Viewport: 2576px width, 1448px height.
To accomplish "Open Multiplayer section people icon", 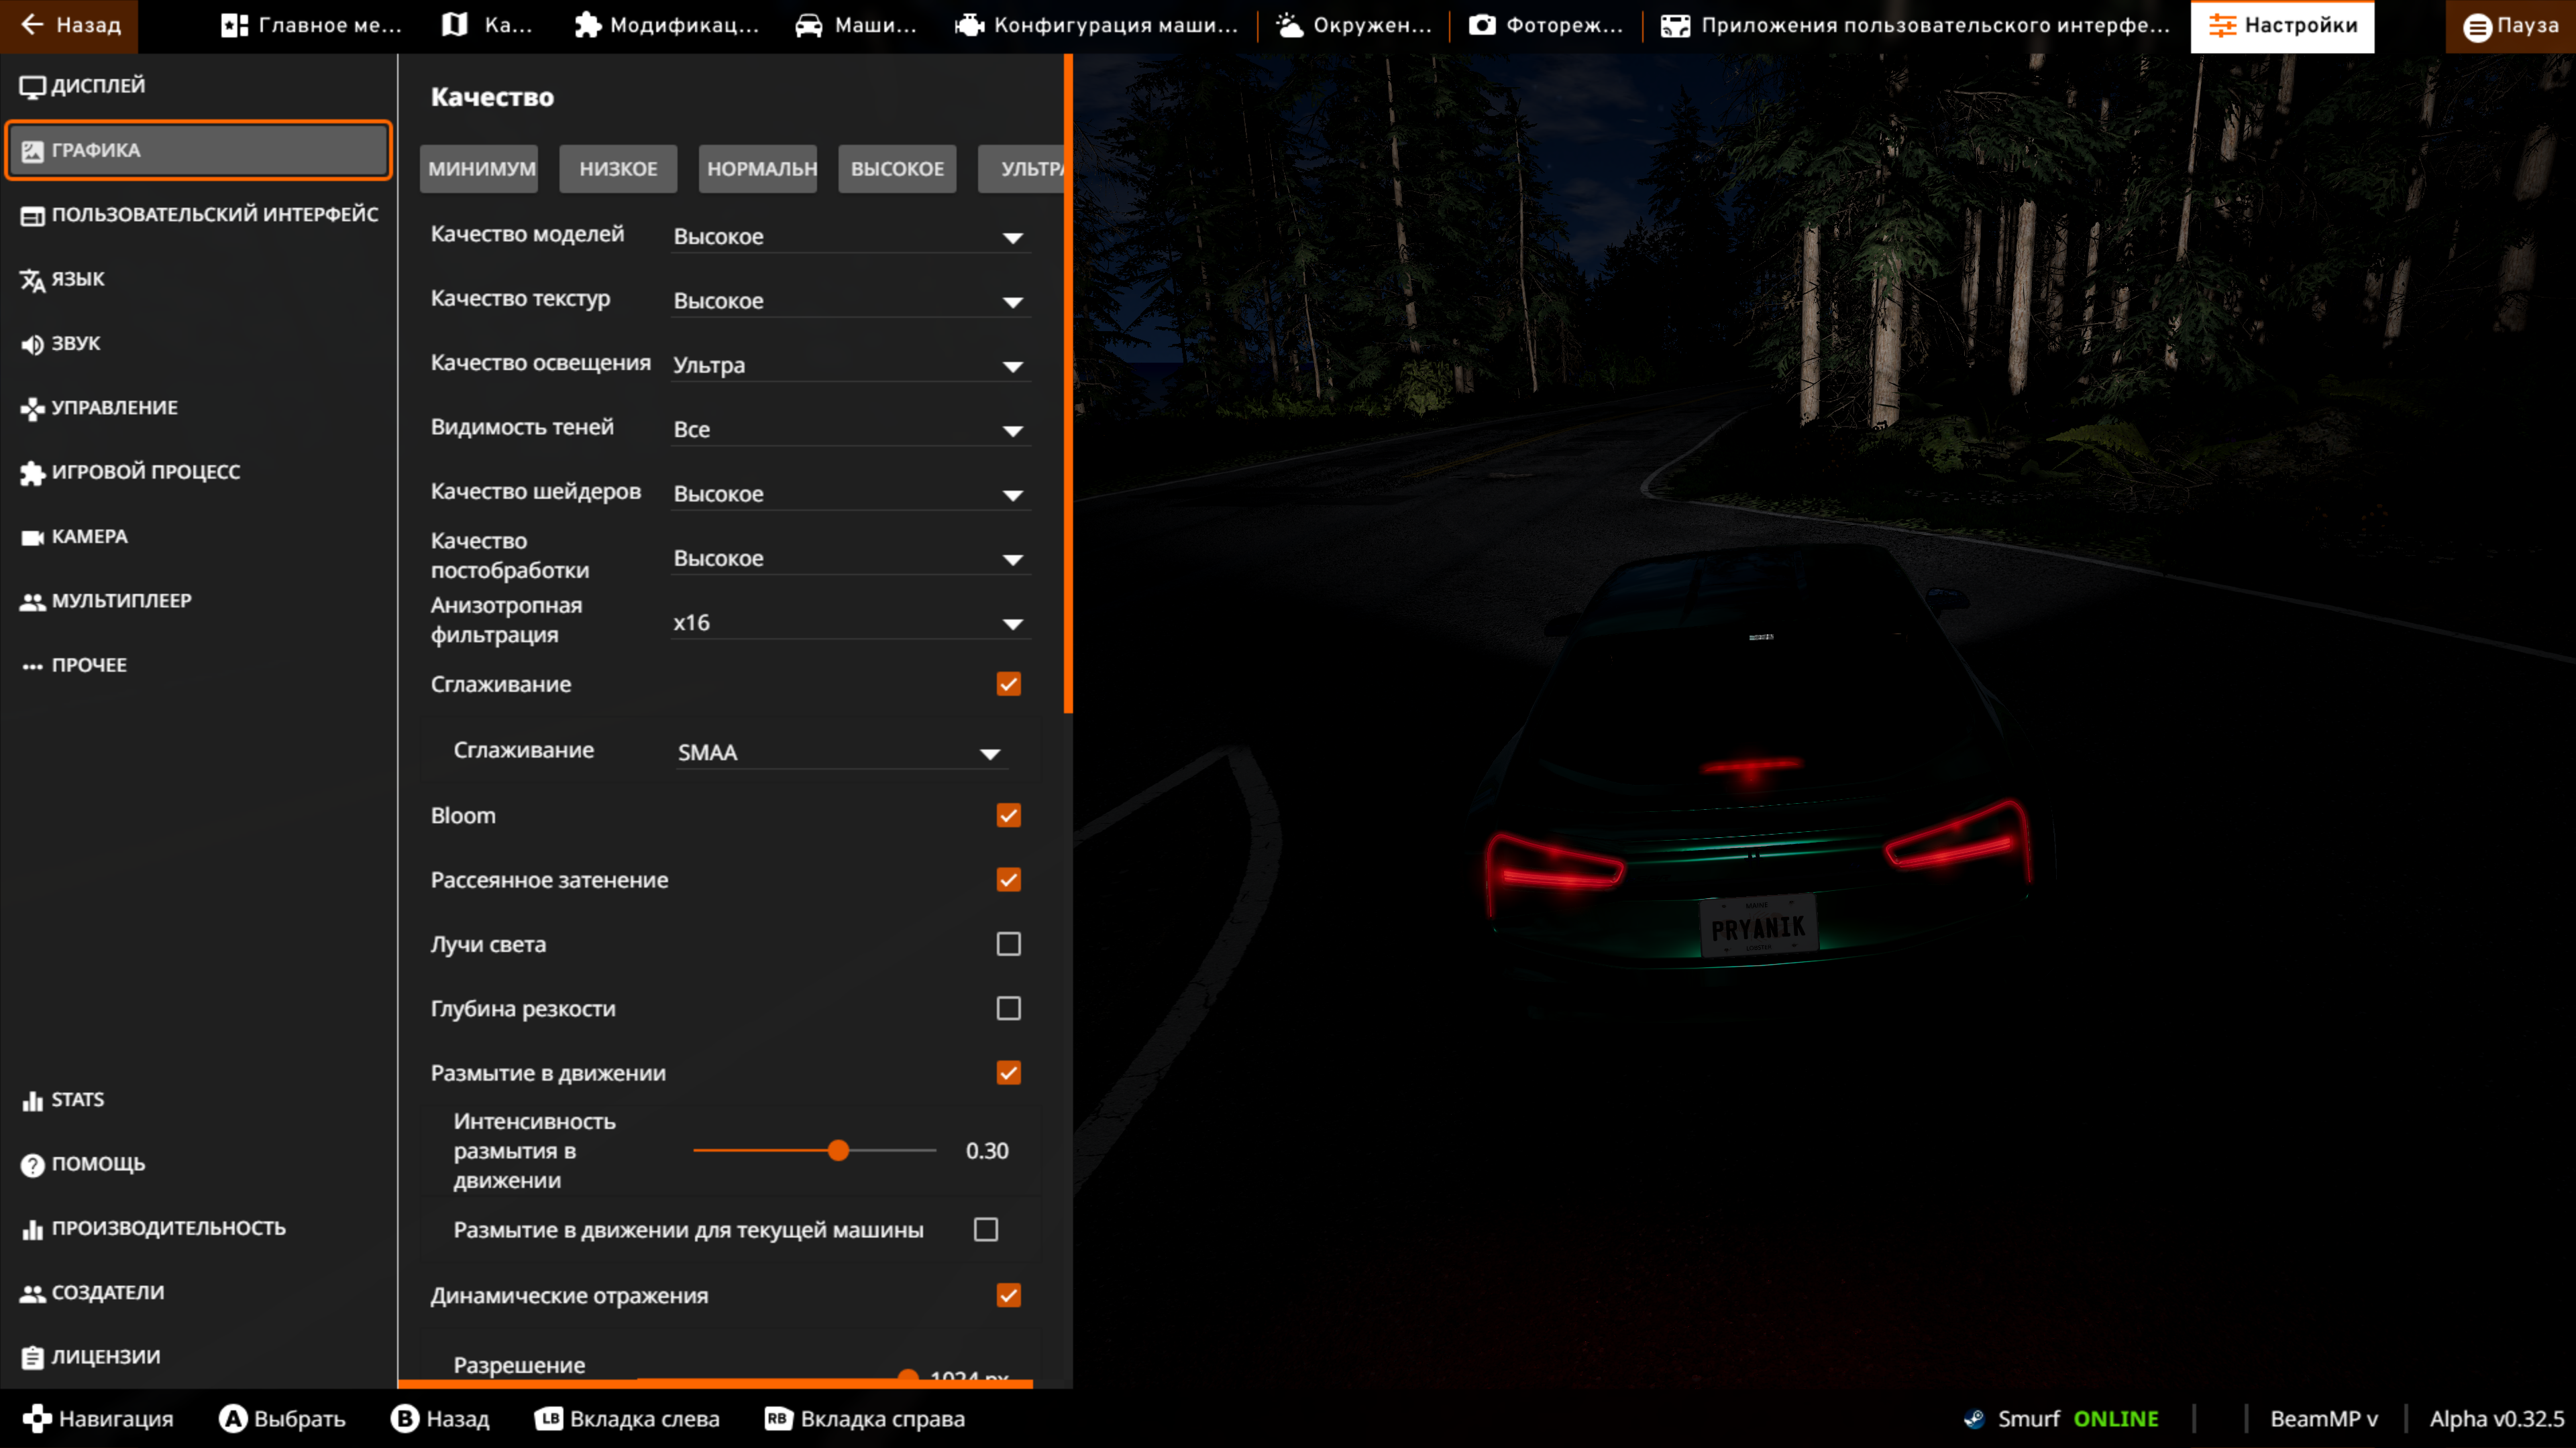I will [32, 601].
